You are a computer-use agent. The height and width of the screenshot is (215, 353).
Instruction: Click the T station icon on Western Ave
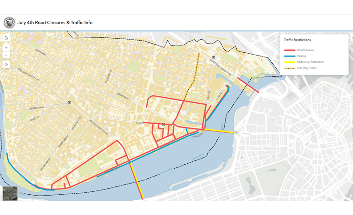coord(70,102)
